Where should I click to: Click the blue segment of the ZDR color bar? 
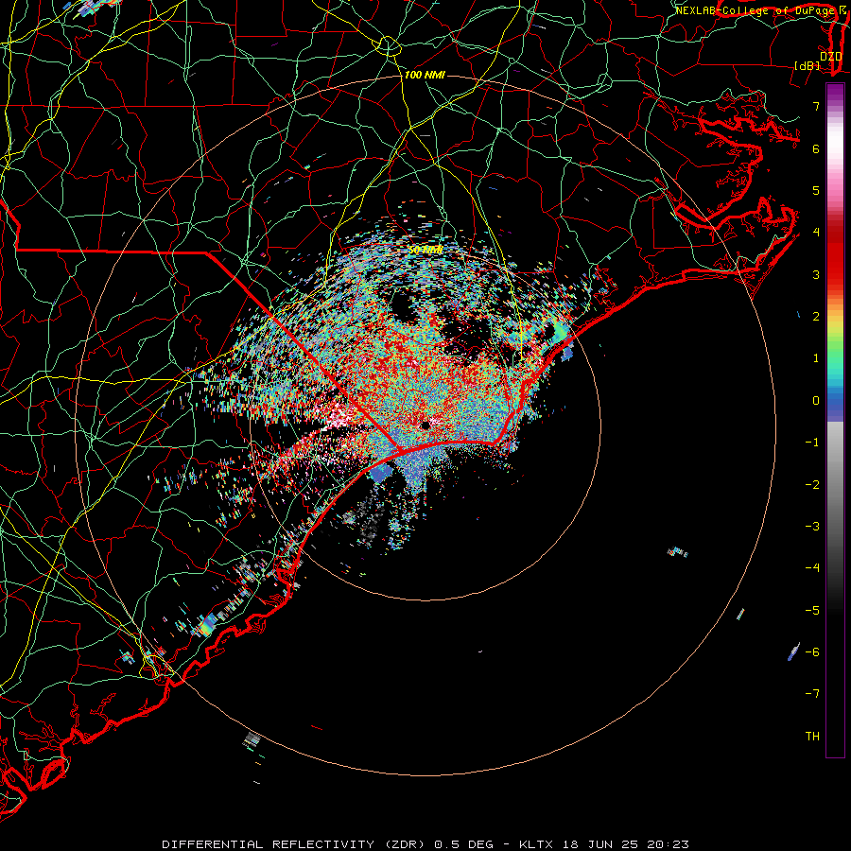835,402
